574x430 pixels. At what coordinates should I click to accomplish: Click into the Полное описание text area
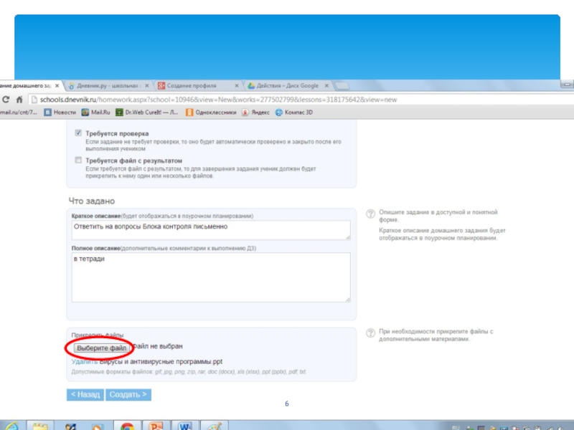[x=211, y=277]
